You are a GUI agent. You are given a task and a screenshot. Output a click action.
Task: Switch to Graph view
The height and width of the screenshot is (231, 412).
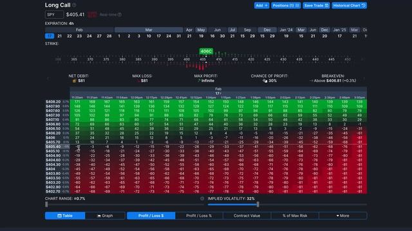[105, 216]
